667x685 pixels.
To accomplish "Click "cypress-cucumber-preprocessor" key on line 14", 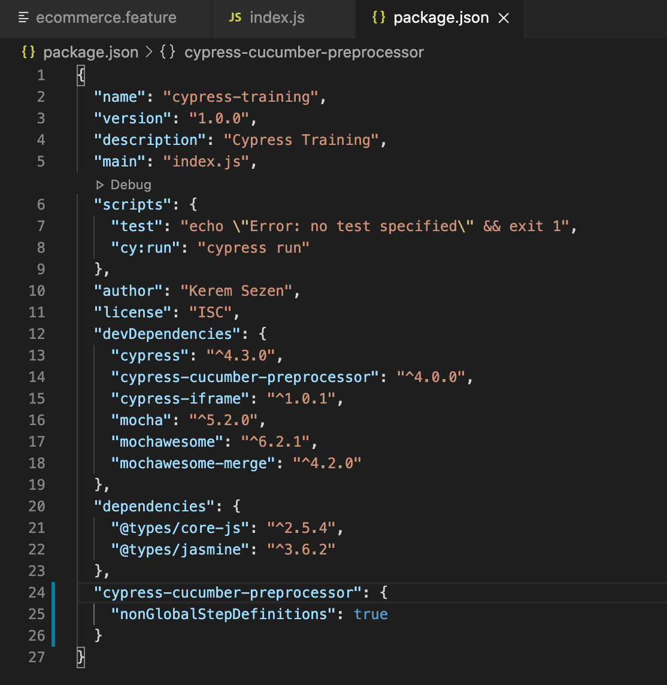I will point(245,377).
